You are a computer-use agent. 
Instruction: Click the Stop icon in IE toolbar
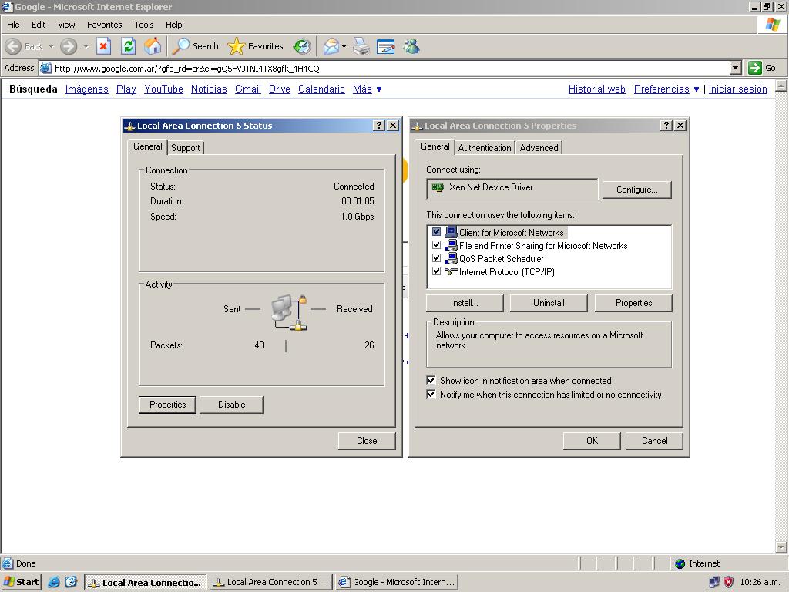coord(103,46)
